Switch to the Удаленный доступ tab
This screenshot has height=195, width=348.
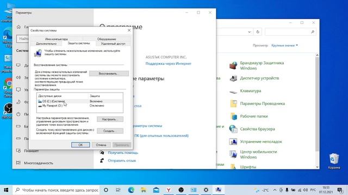click(113, 44)
